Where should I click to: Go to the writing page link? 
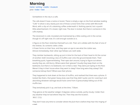pyautogui.click(x=39, y=7)
